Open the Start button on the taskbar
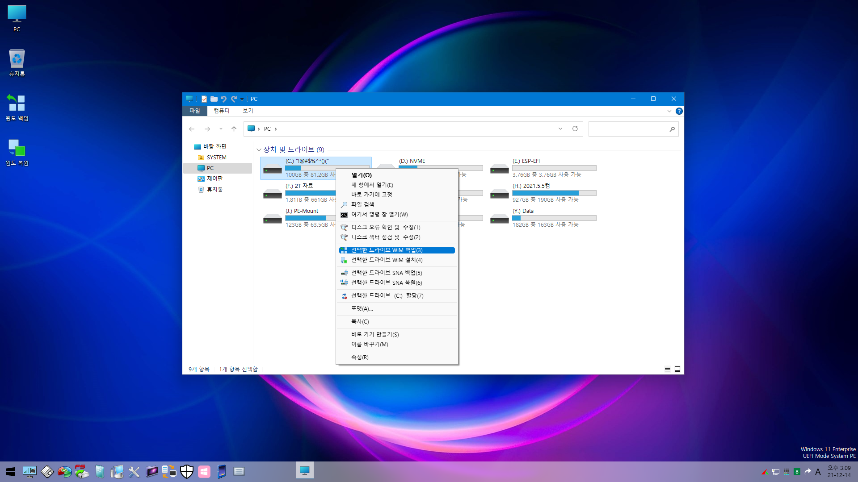Viewport: 858px width, 482px height. [x=11, y=472]
